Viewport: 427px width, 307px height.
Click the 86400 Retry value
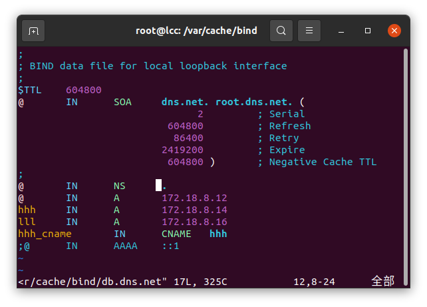188,138
